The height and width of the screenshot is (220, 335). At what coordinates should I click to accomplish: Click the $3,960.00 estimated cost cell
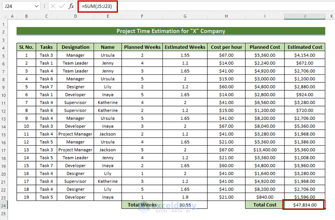[305, 165]
